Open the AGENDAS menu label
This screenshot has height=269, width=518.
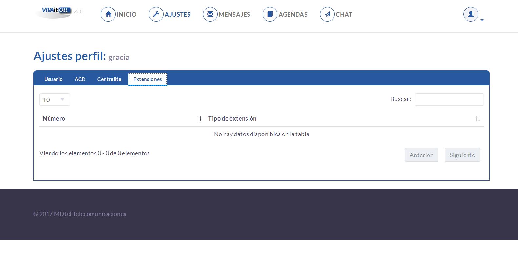tap(293, 14)
